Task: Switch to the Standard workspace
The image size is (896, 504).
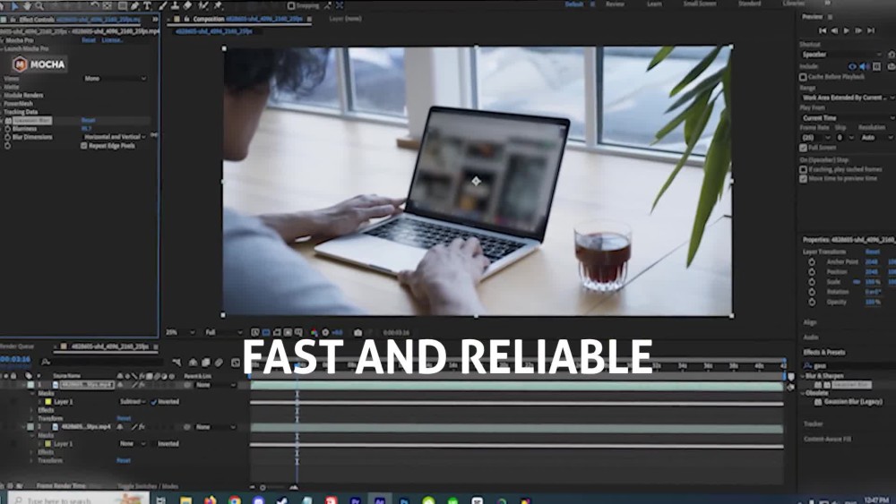Action: tap(749, 4)
